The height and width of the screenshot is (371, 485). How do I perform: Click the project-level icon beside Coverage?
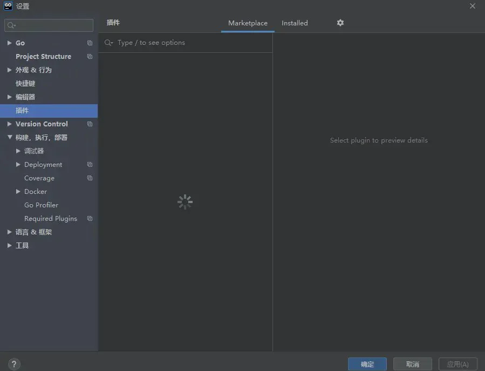point(90,178)
